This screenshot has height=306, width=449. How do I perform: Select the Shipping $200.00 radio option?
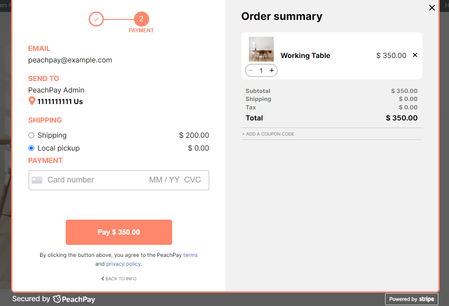tap(31, 135)
